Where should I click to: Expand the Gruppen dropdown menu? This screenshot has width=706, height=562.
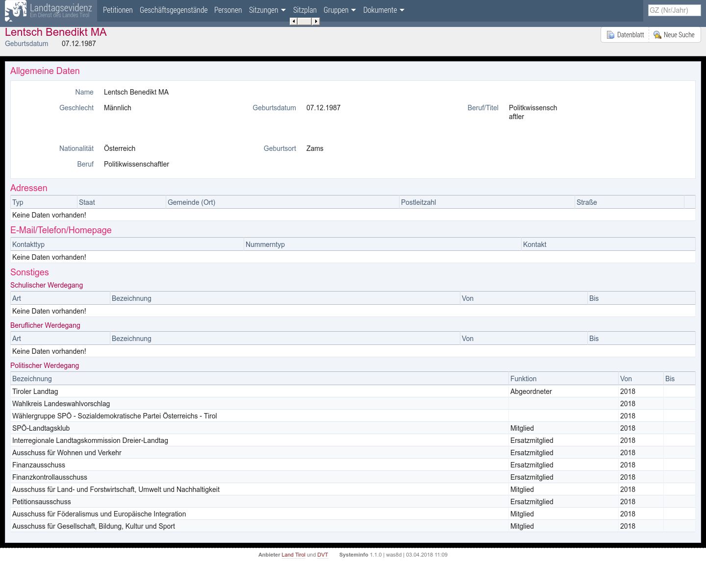[x=340, y=10]
